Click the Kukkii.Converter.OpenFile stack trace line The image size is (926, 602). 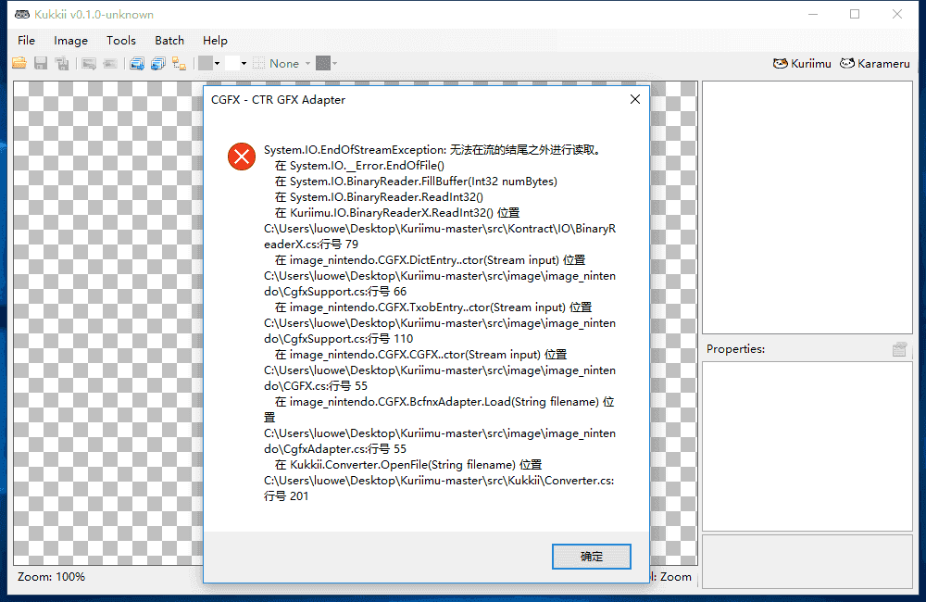[x=408, y=465]
